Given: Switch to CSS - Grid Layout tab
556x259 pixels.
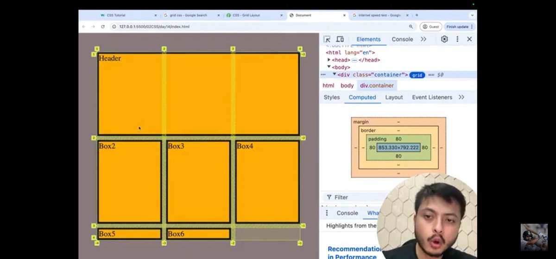Looking at the screenshot, I should [x=253, y=15].
